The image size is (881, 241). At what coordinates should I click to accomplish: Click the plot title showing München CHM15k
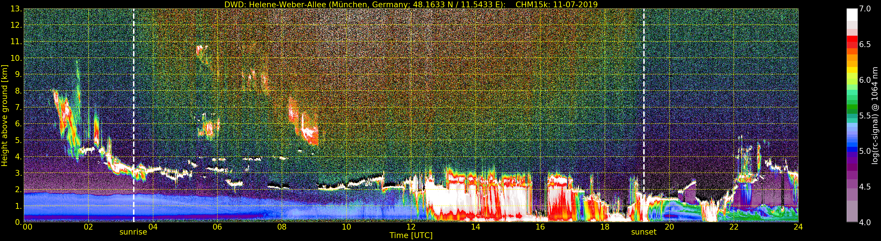click(x=411, y=4)
